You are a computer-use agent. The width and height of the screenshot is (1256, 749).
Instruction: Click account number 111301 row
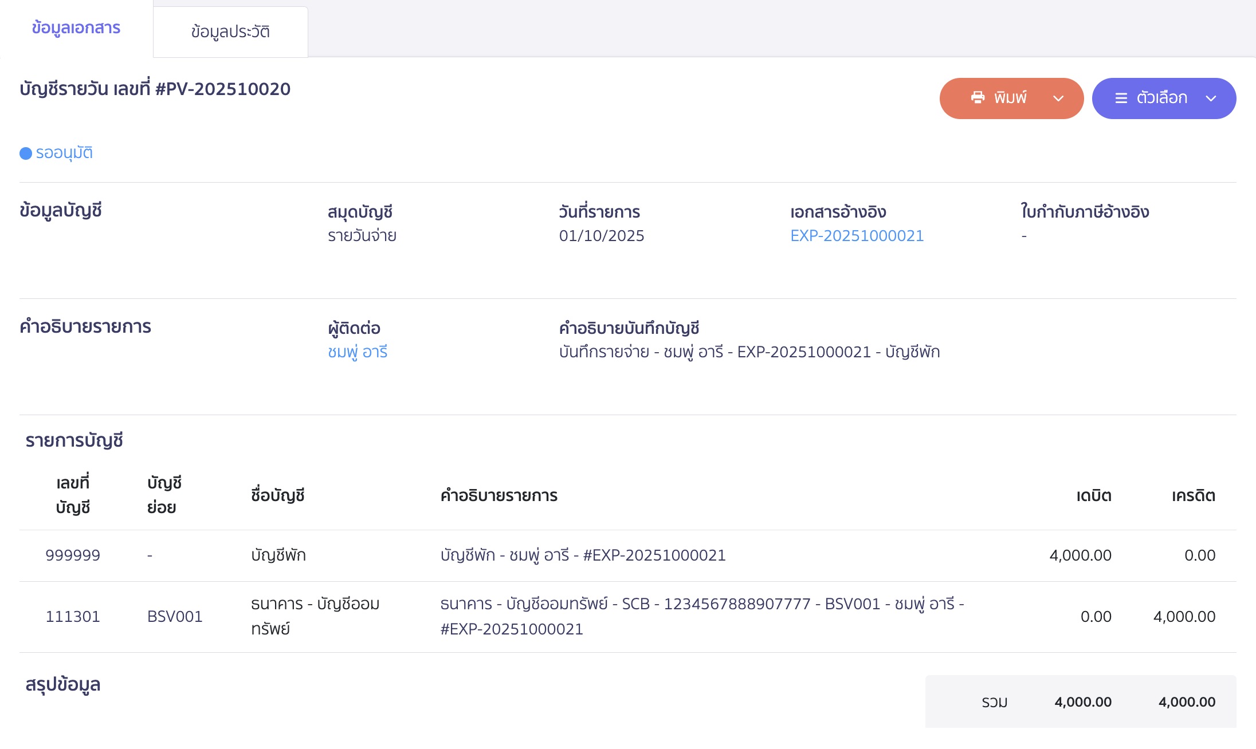coord(73,617)
